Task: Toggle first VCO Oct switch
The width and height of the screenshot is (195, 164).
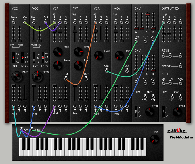Action: (13, 57)
